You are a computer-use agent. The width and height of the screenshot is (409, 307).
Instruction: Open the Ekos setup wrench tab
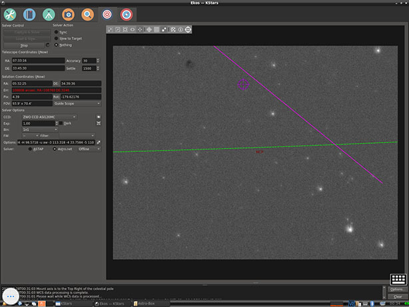coord(9,13)
